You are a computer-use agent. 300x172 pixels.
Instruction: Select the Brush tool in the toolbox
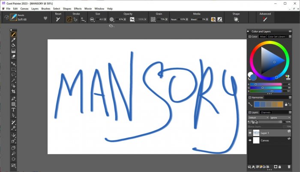pyautogui.click(x=13, y=34)
